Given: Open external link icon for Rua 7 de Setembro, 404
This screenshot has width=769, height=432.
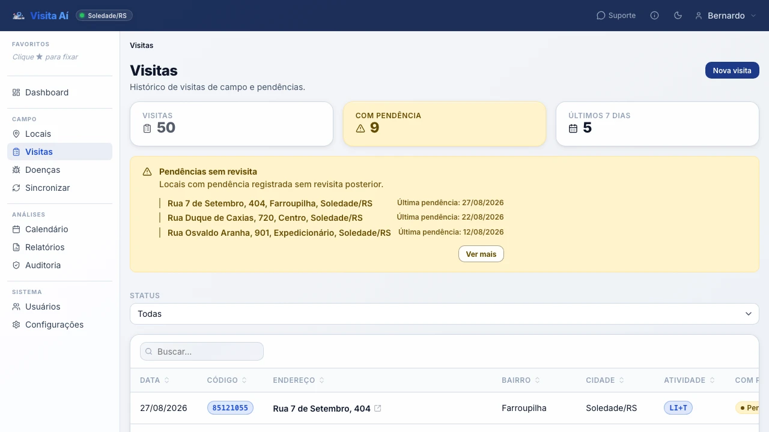Looking at the screenshot, I should (378, 408).
